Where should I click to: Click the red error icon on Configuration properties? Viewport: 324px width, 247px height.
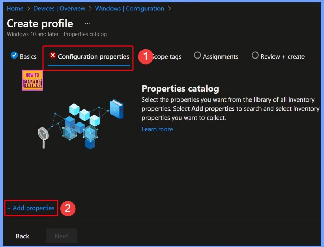click(52, 55)
